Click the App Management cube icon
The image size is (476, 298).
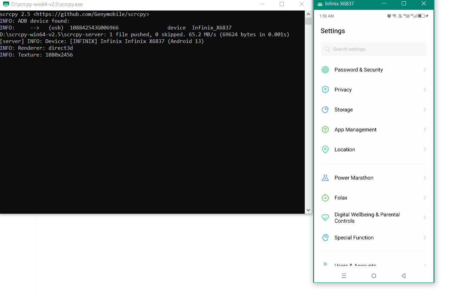(325, 130)
